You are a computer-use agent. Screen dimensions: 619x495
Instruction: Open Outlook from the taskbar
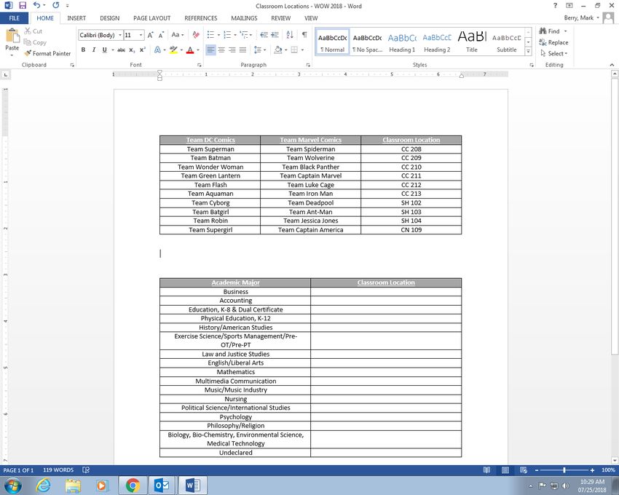162,485
